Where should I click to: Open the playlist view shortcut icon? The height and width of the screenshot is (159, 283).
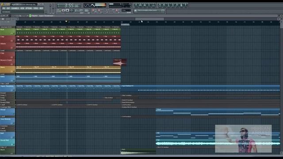click(x=136, y=5)
